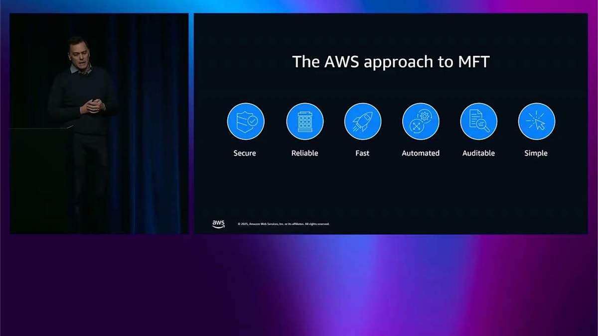The height and width of the screenshot is (336, 598).
Task: Click the 'Simple' label
Action: (536, 153)
